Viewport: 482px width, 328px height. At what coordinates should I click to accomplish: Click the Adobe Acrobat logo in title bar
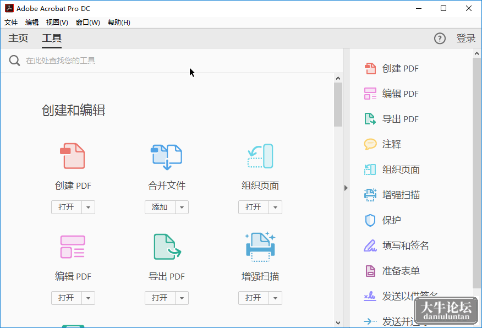9,8
